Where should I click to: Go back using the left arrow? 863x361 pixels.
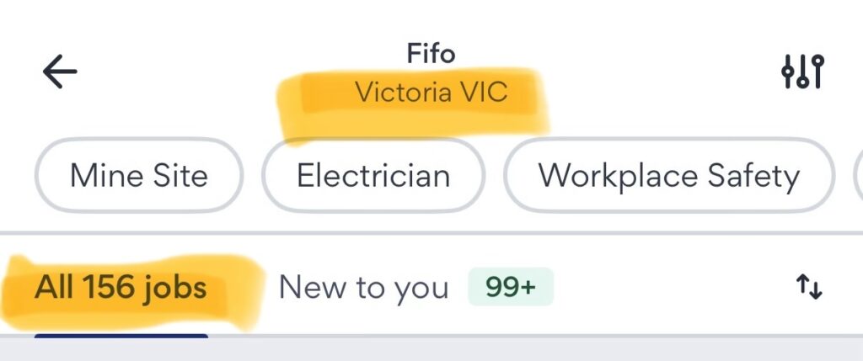pyautogui.click(x=60, y=73)
